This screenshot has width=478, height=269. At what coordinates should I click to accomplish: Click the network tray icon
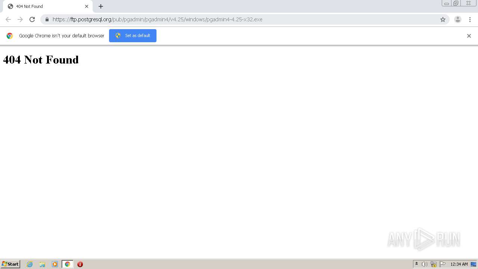434,264
